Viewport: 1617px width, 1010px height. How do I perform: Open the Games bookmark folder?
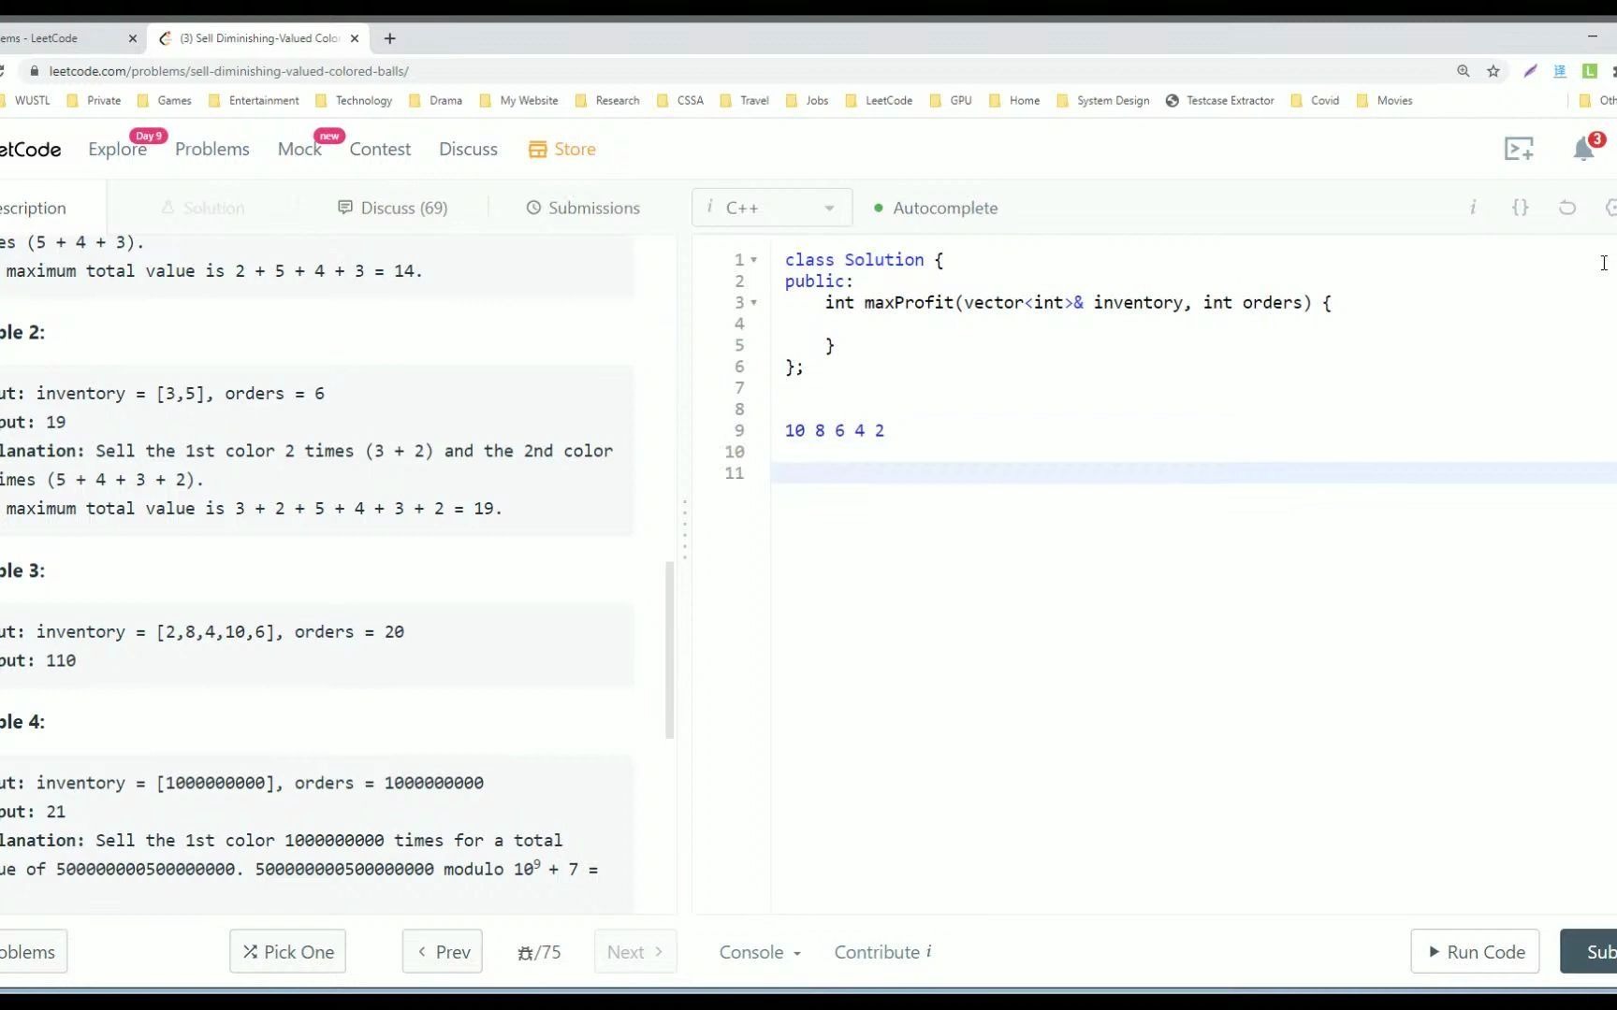click(165, 100)
